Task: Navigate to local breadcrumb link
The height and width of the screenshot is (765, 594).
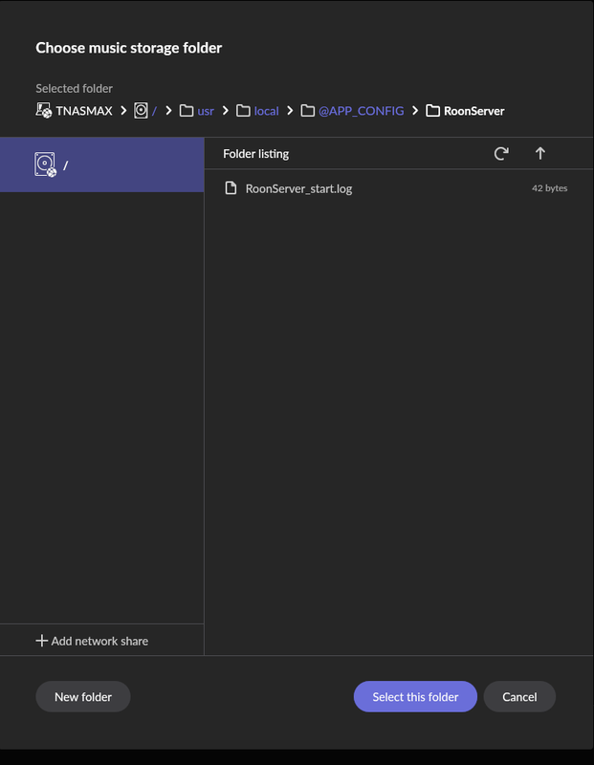Action: [x=267, y=111]
